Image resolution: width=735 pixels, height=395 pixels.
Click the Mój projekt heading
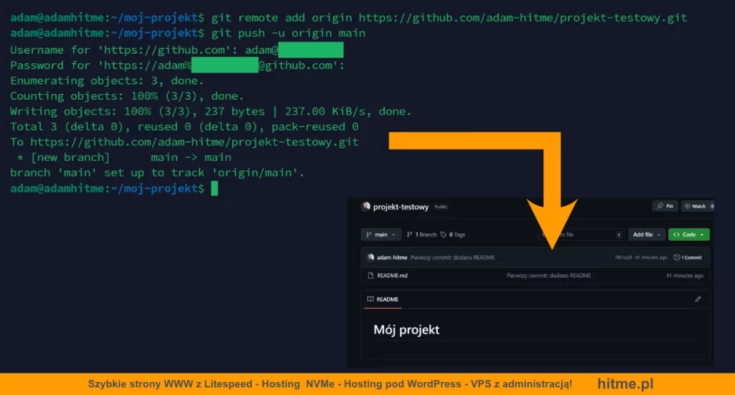coord(406,330)
